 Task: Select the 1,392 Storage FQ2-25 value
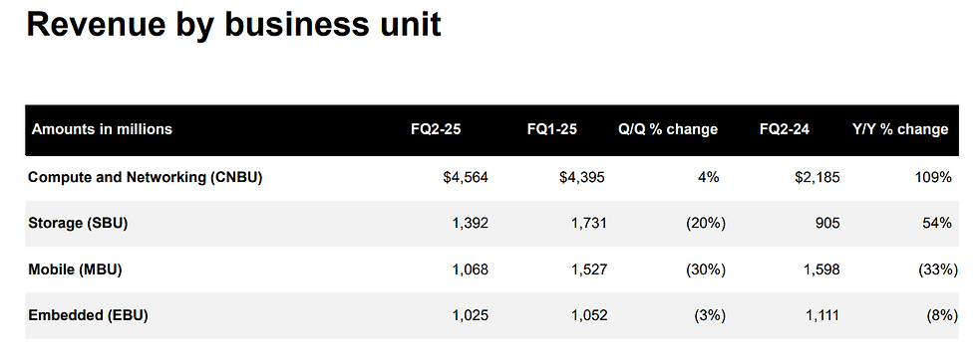[470, 224]
